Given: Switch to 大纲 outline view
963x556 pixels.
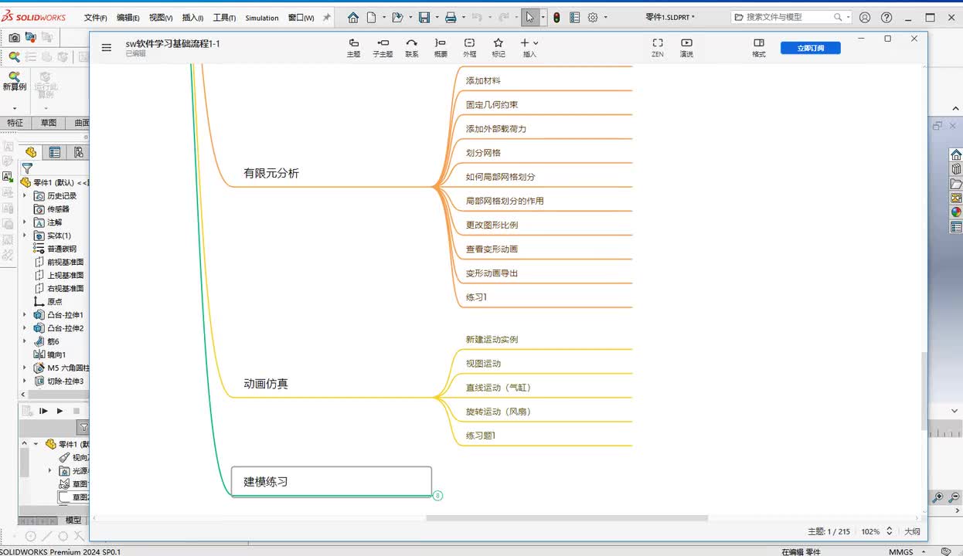Looking at the screenshot, I should pos(912,531).
